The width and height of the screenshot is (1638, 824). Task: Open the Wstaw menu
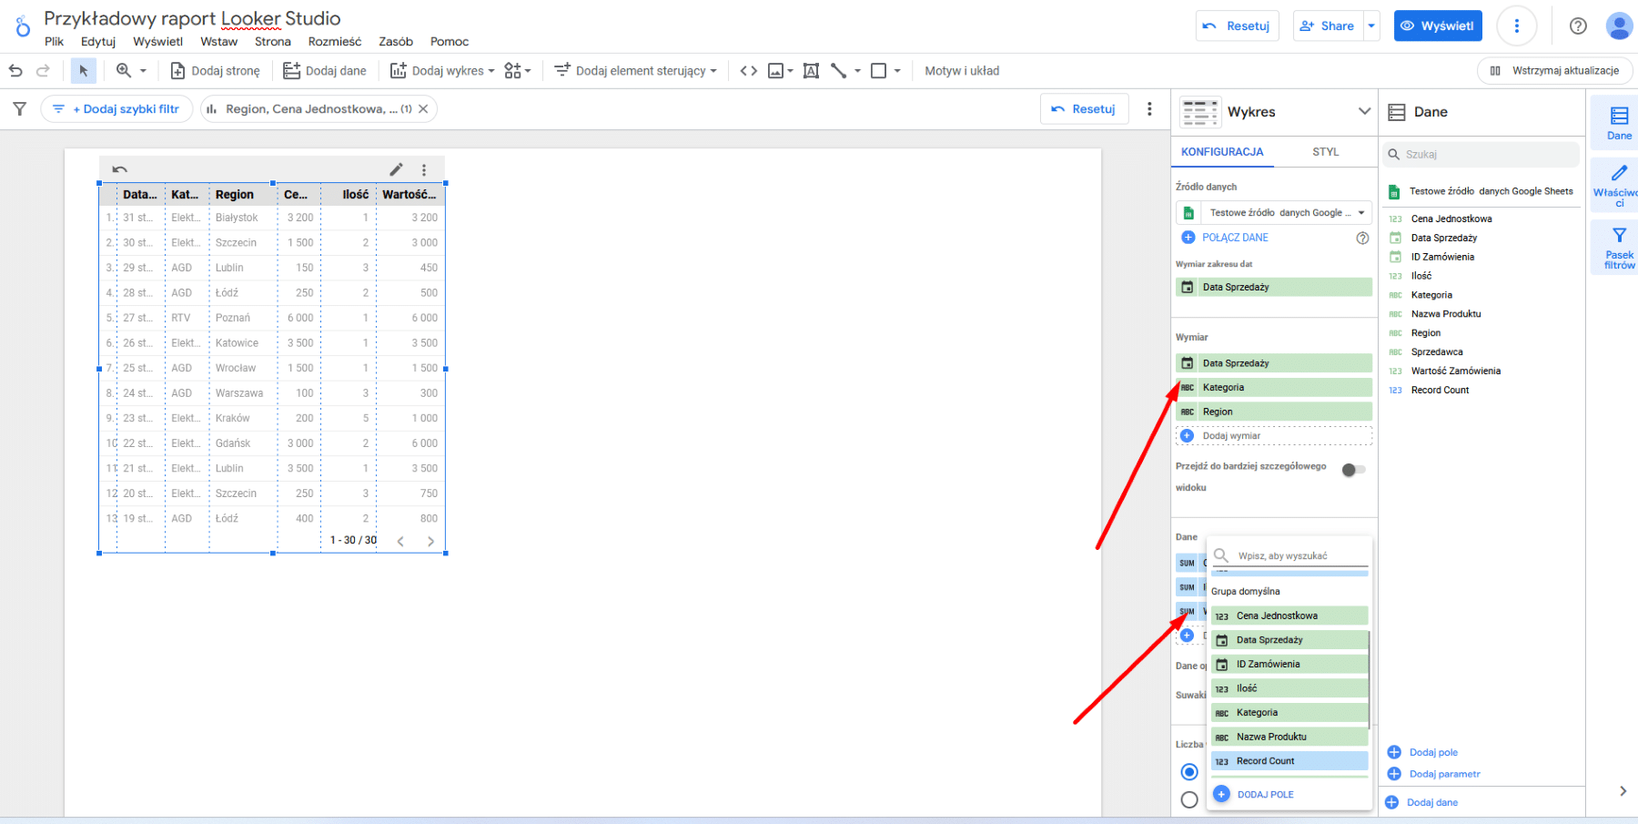[218, 41]
